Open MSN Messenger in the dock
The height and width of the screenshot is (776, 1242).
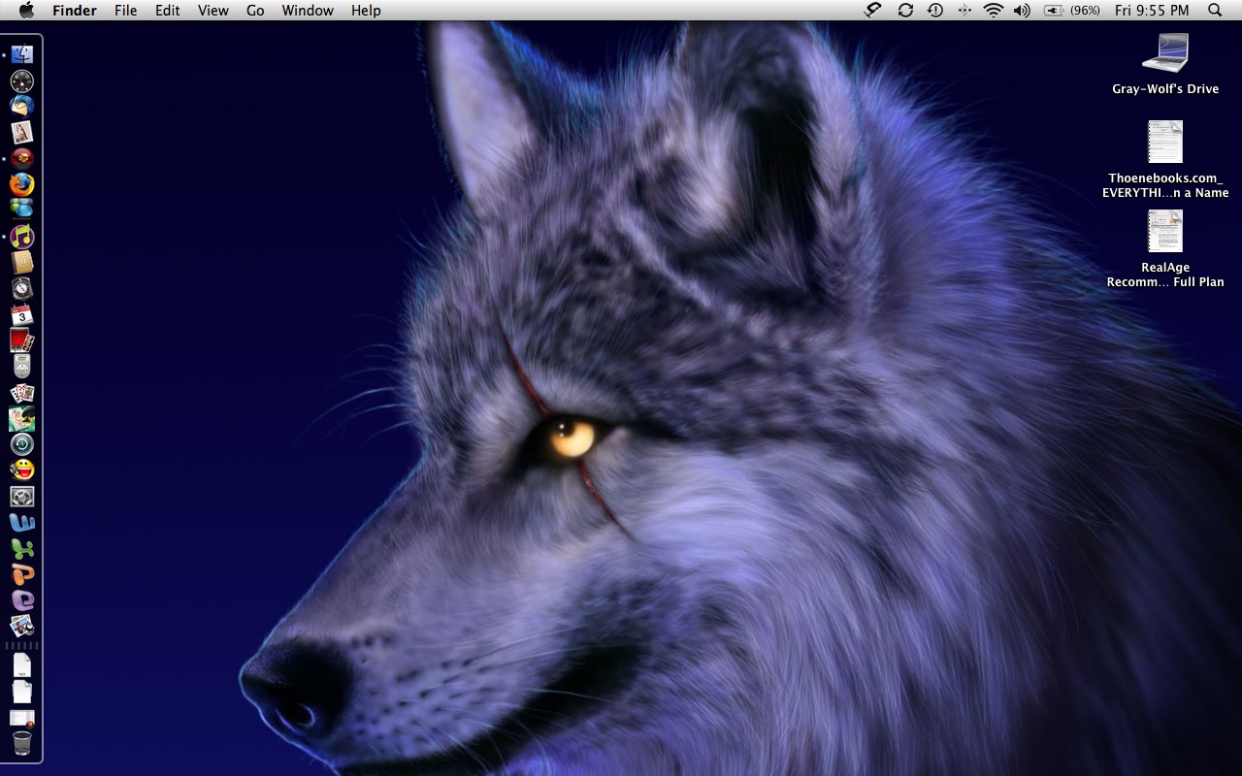(22, 210)
